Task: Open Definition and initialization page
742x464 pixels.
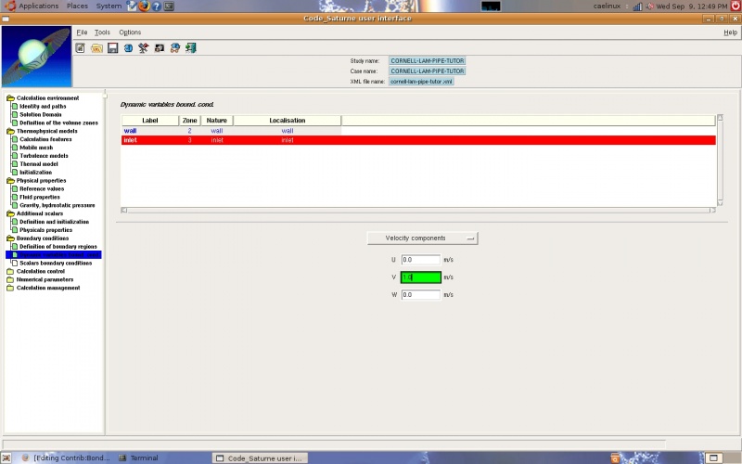Action: click(x=54, y=222)
